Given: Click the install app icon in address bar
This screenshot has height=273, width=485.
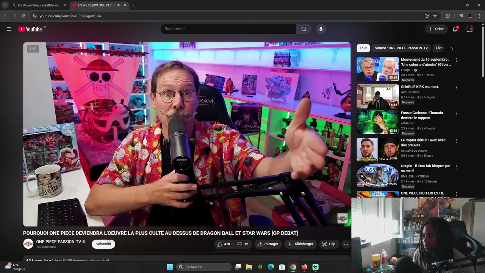Looking at the screenshot, I should (x=427, y=16).
